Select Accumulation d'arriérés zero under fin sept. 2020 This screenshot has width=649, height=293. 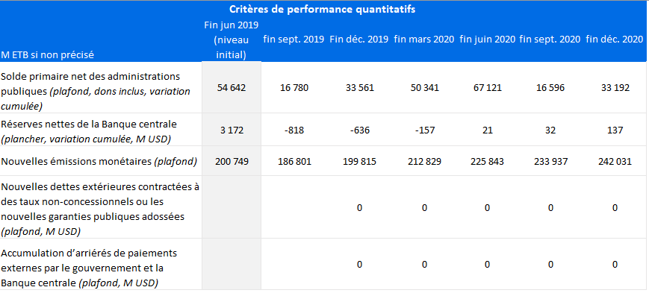coord(550,264)
